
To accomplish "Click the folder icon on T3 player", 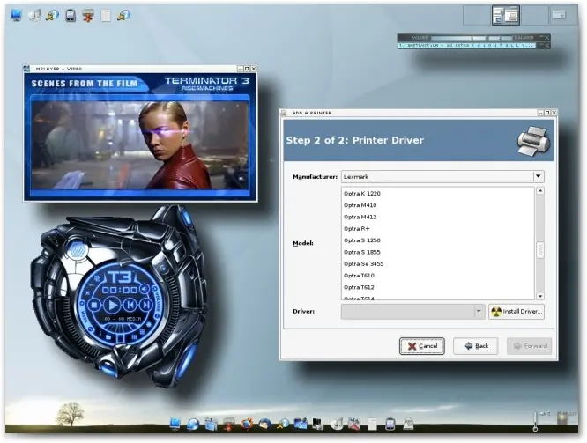I will tap(108, 337).
